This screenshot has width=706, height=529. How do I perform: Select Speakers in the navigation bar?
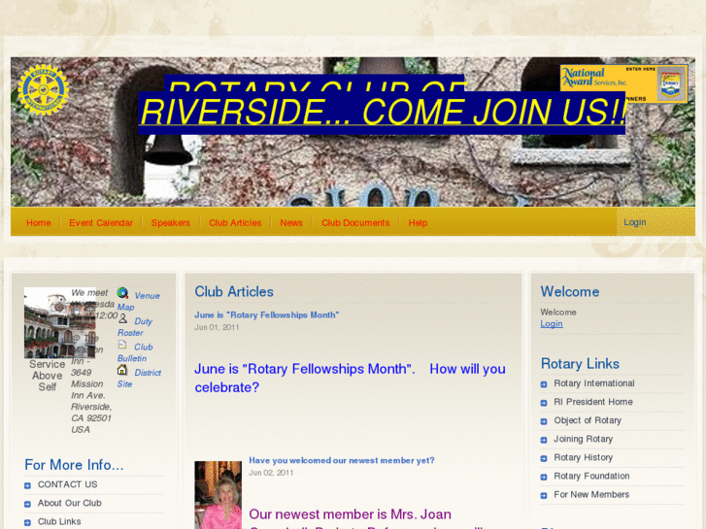(x=170, y=222)
